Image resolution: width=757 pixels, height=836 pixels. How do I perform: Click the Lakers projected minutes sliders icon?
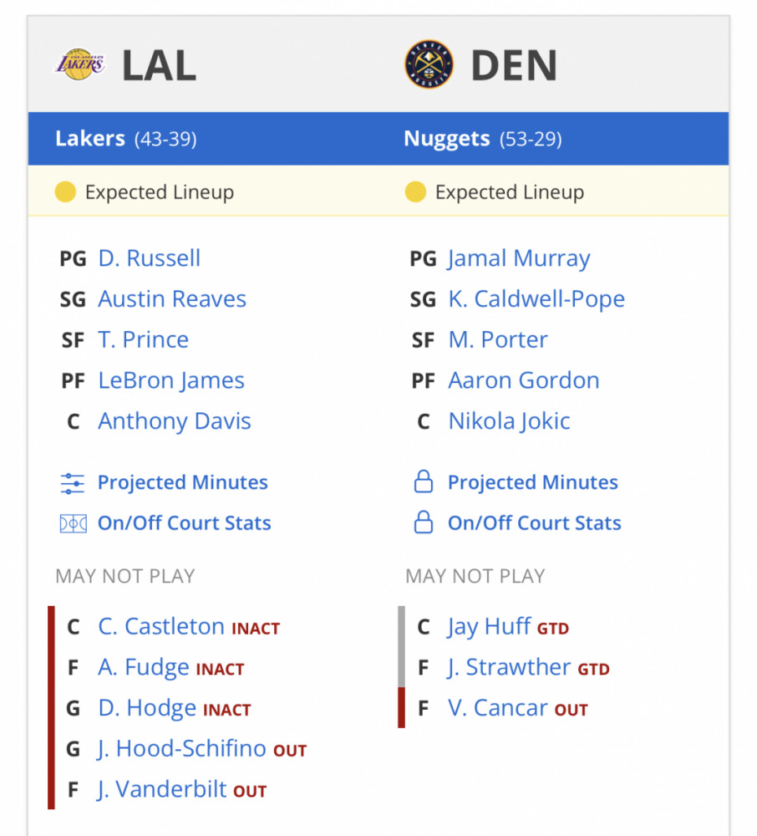[73, 483]
